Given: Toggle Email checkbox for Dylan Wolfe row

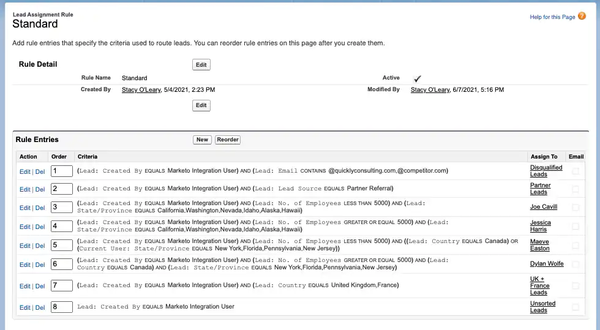Looking at the screenshot, I should pyautogui.click(x=575, y=264).
